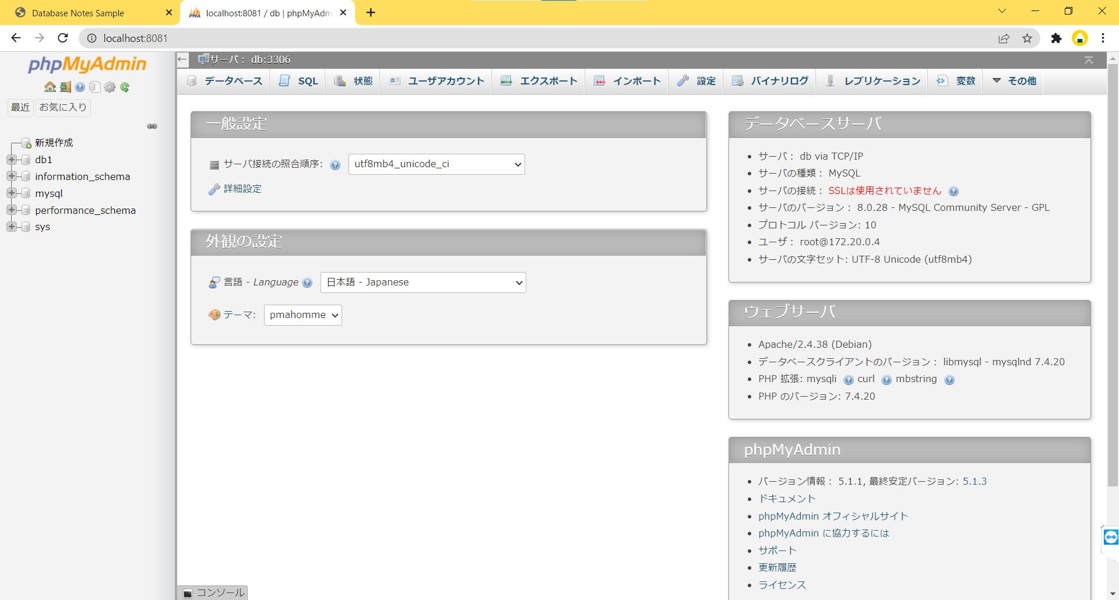Image resolution: width=1119 pixels, height=600 pixels.
Task: Click help icon beside 言語 - Language
Action: [308, 283]
